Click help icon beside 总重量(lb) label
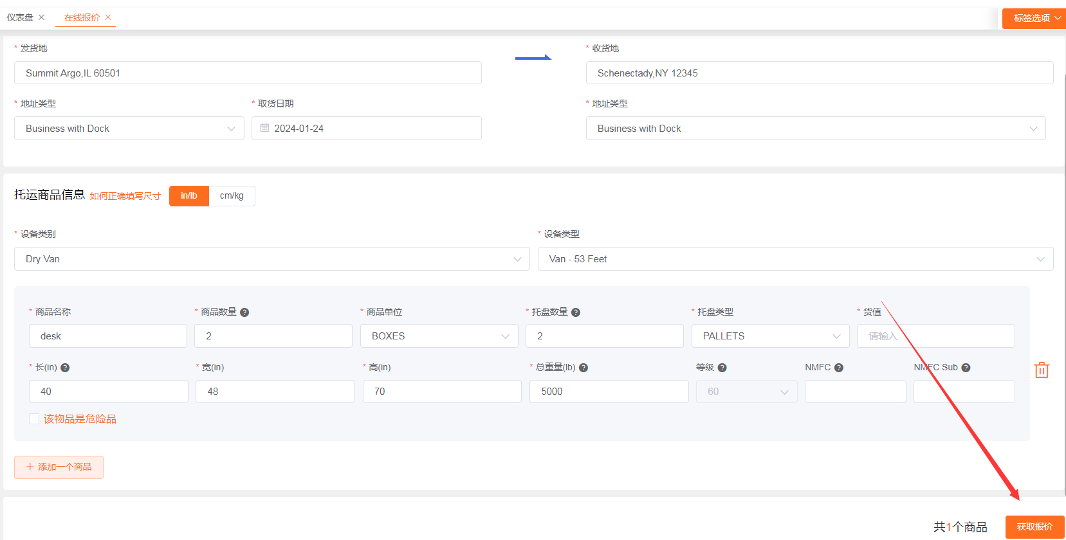Viewport: 1066px width, 540px height. tap(584, 368)
